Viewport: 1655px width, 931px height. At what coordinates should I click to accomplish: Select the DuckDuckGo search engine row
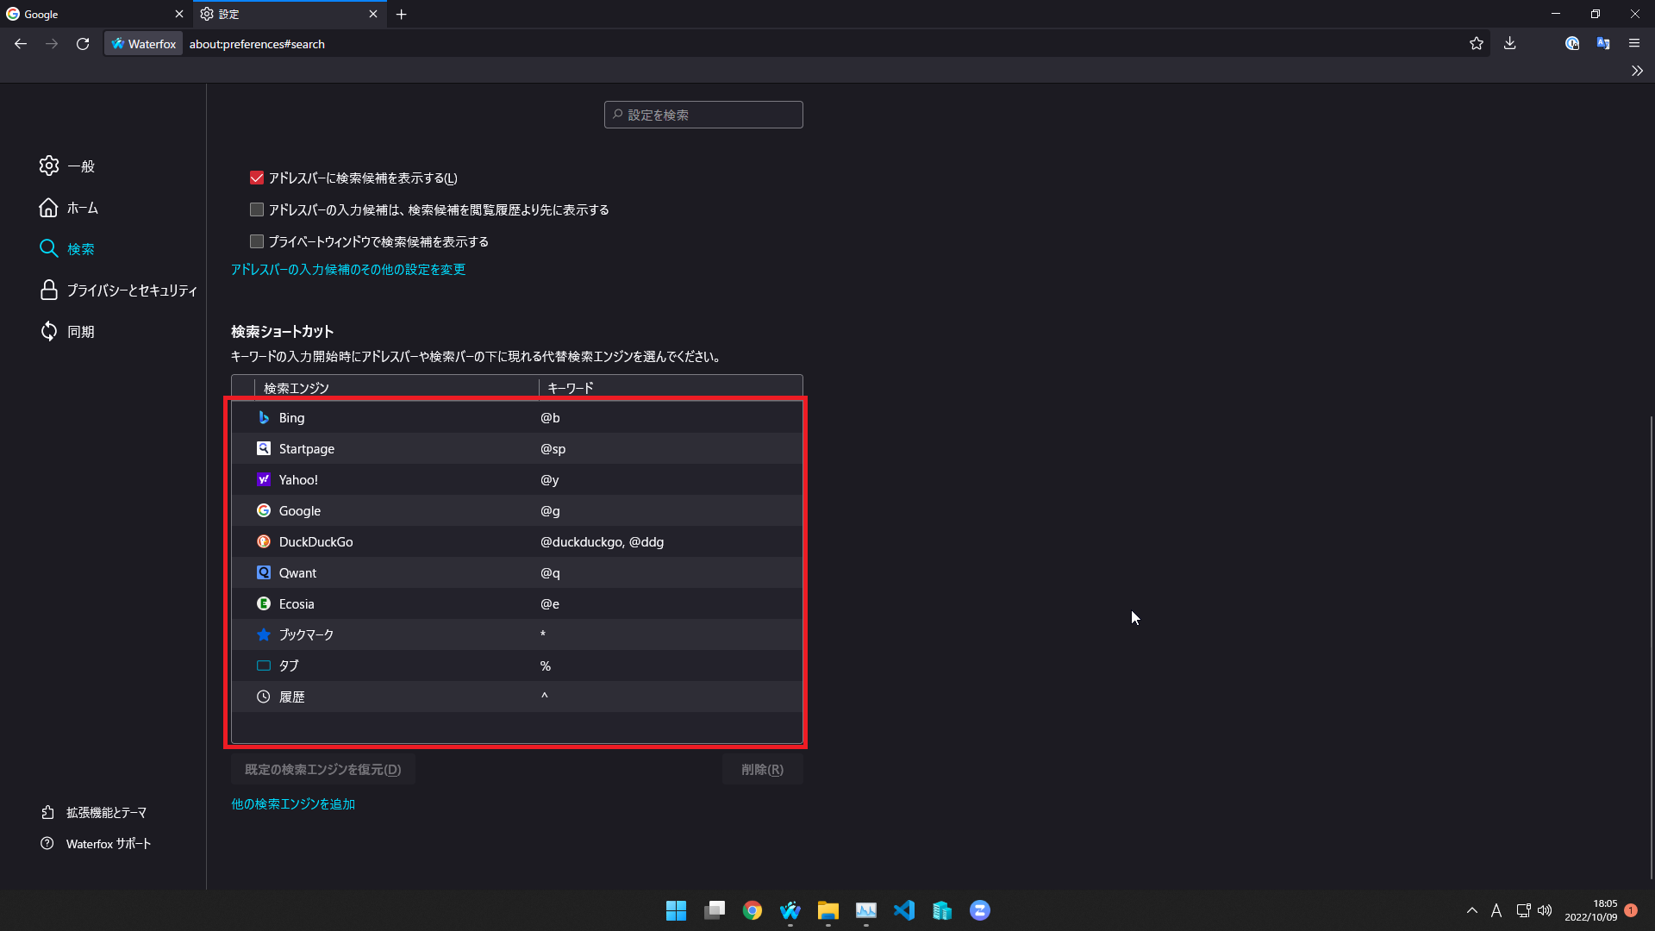pos(517,541)
